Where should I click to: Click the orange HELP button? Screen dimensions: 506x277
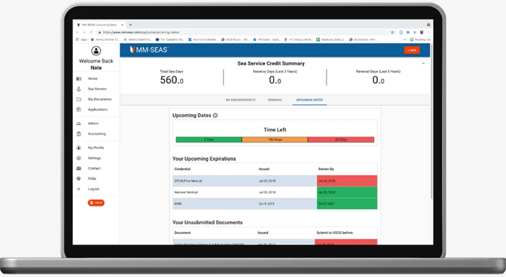point(96,203)
